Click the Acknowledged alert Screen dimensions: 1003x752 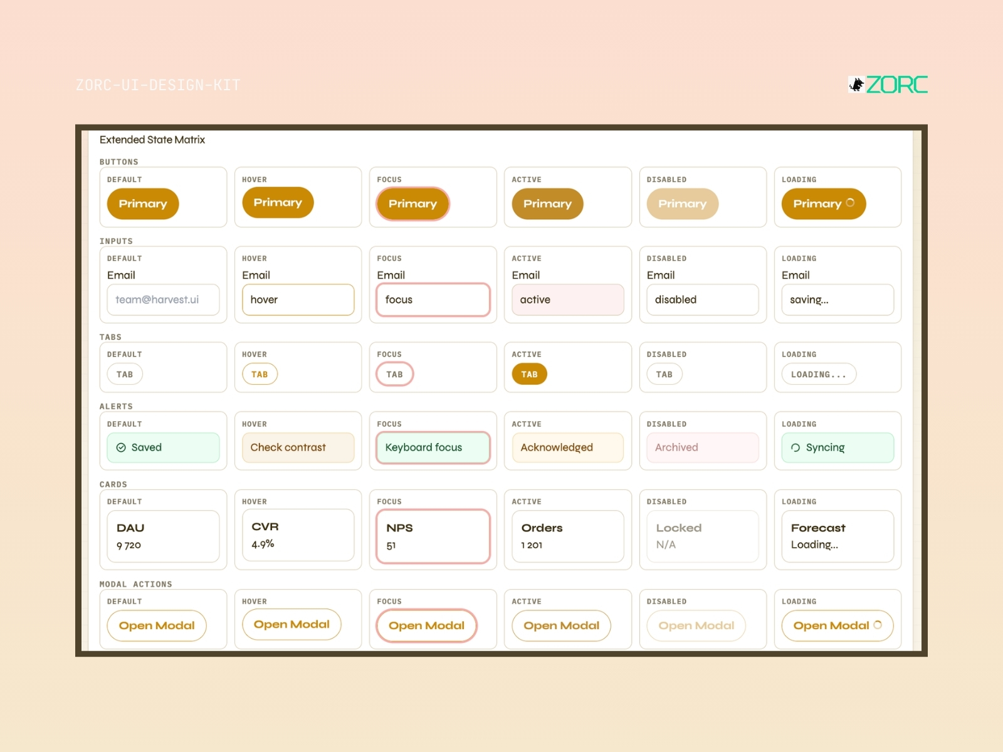coord(568,447)
